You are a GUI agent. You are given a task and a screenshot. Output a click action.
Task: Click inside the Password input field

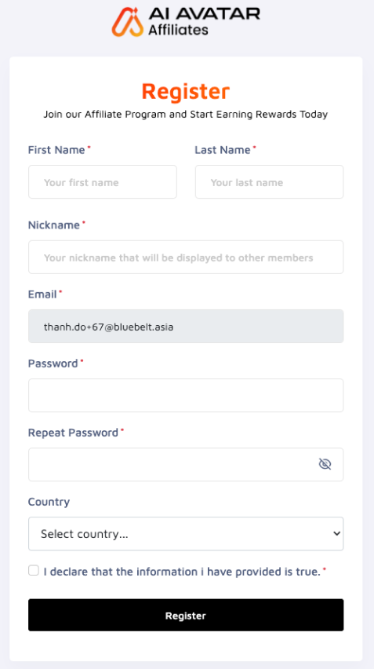[x=186, y=395]
